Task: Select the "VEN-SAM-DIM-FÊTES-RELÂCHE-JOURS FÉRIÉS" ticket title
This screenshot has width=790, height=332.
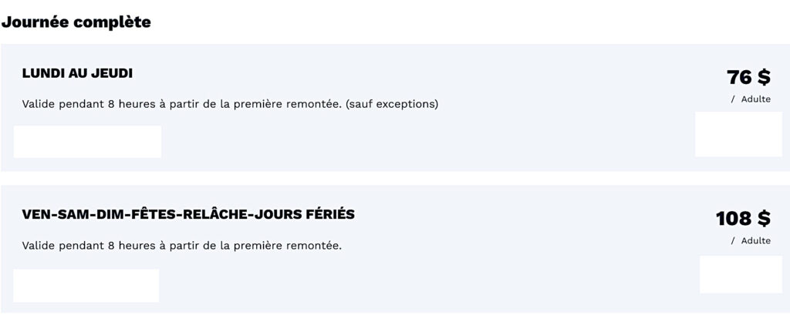Action: [x=188, y=214]
